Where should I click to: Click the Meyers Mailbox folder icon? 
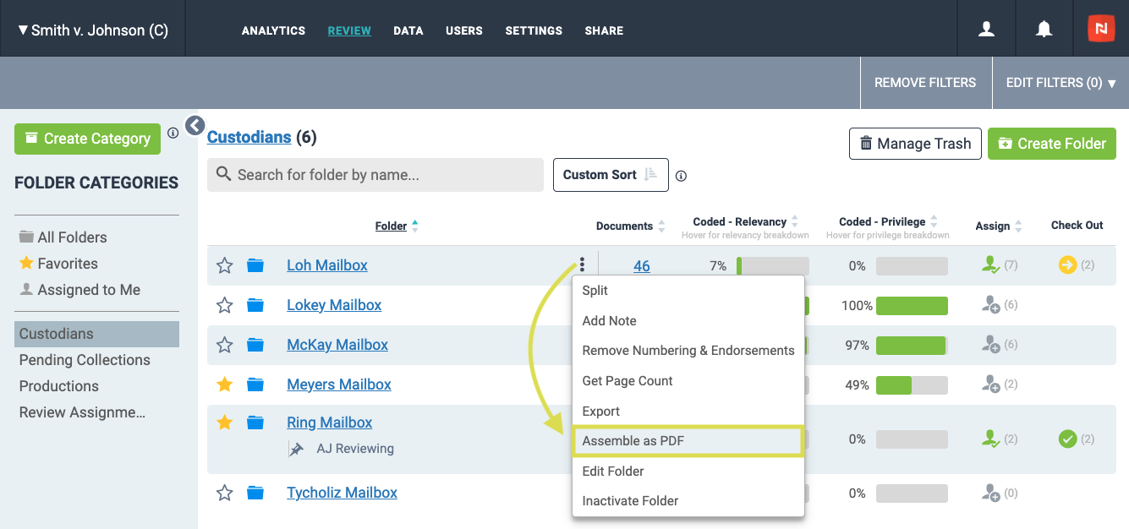click(255, 384)
